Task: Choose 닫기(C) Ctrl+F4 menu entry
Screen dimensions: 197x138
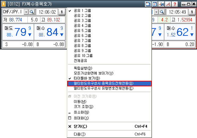Action: [109, 126]
